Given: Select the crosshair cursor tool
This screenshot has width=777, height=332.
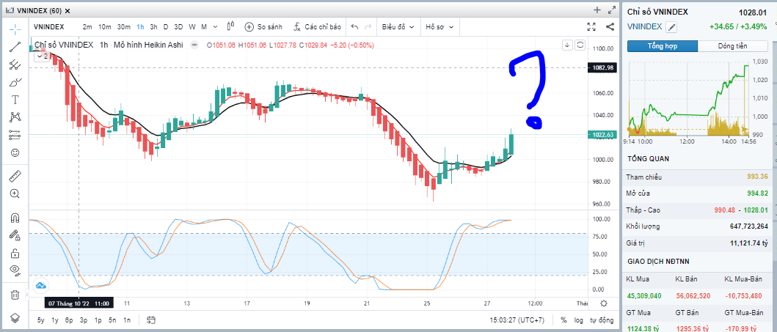Looking at the screenshot, I should (15, 29).
